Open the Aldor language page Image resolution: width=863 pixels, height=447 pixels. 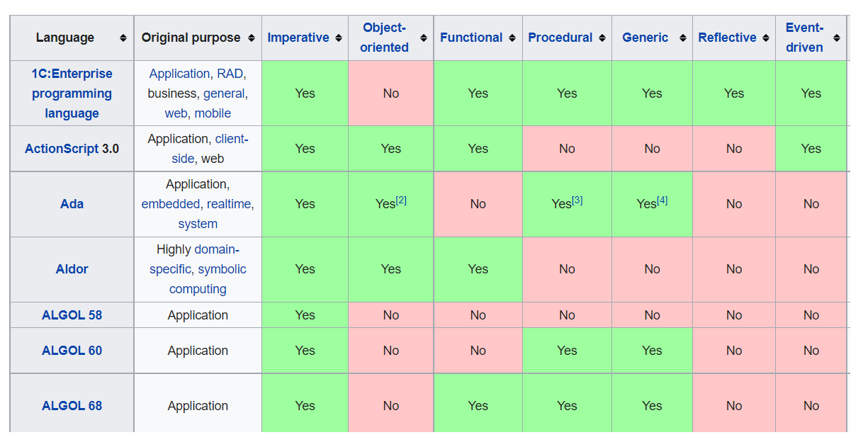pos(72,269)
